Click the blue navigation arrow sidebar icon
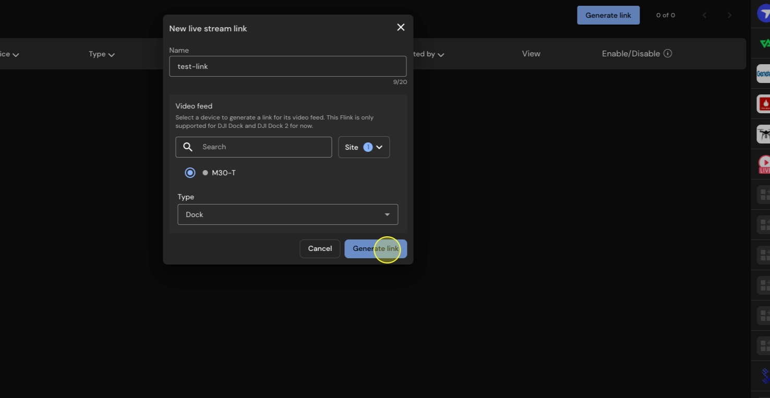 pos(764,14)
